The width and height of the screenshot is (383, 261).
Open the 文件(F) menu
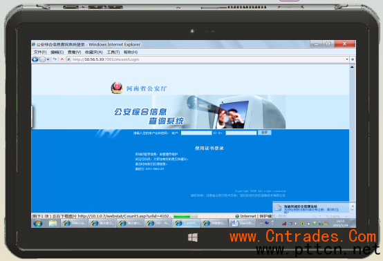click(x=40, y=52)
